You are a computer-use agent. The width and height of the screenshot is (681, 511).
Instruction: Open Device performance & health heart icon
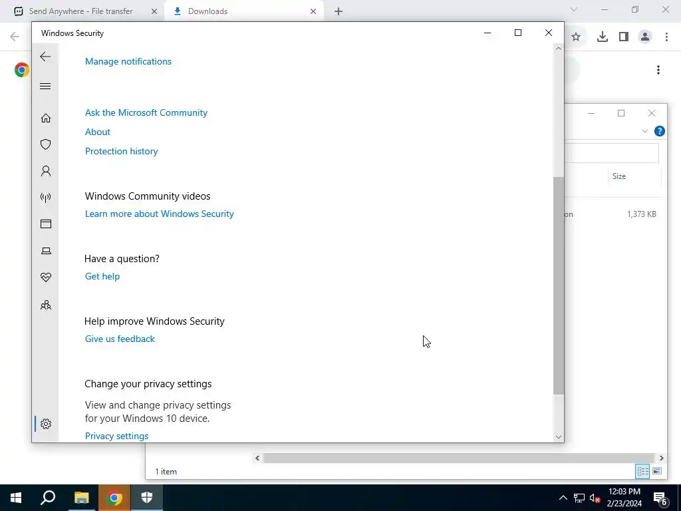click(46, 277)
